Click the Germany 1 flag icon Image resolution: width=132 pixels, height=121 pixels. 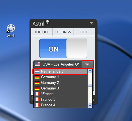[37, 77]
